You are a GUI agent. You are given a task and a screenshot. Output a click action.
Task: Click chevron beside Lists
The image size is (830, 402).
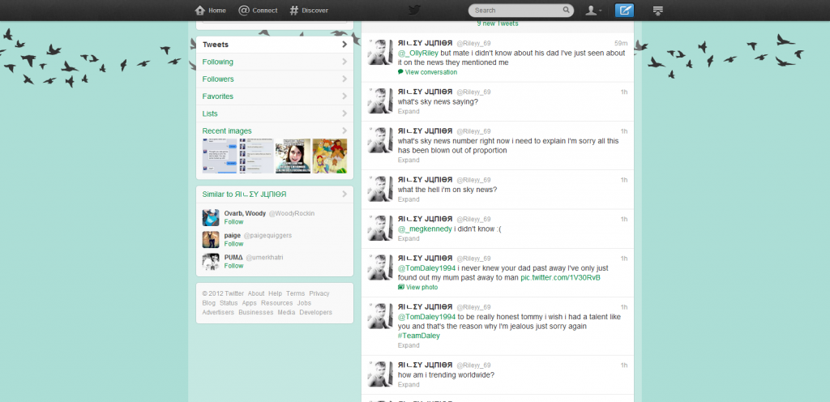[x=344, y=113]
